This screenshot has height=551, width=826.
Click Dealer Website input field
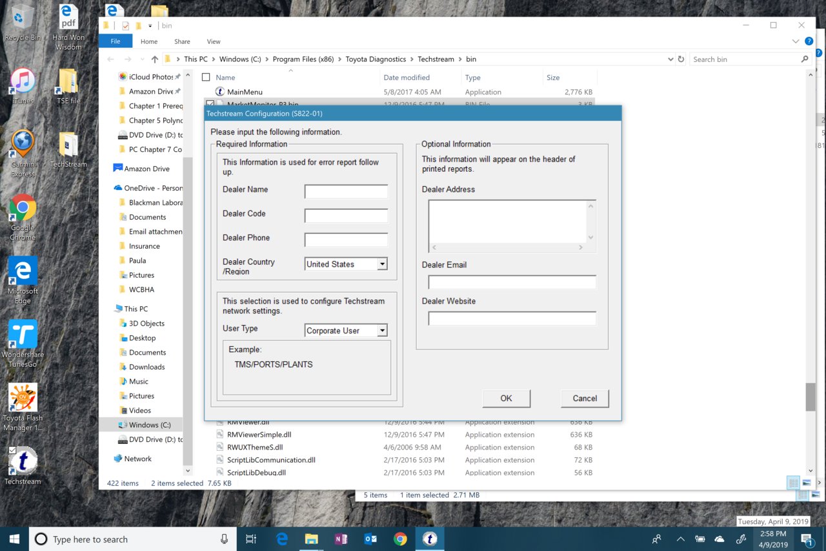pos(512,318)
